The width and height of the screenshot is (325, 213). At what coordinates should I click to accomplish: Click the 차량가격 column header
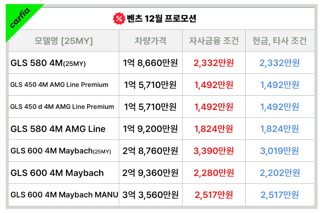[x=151, y=41]
